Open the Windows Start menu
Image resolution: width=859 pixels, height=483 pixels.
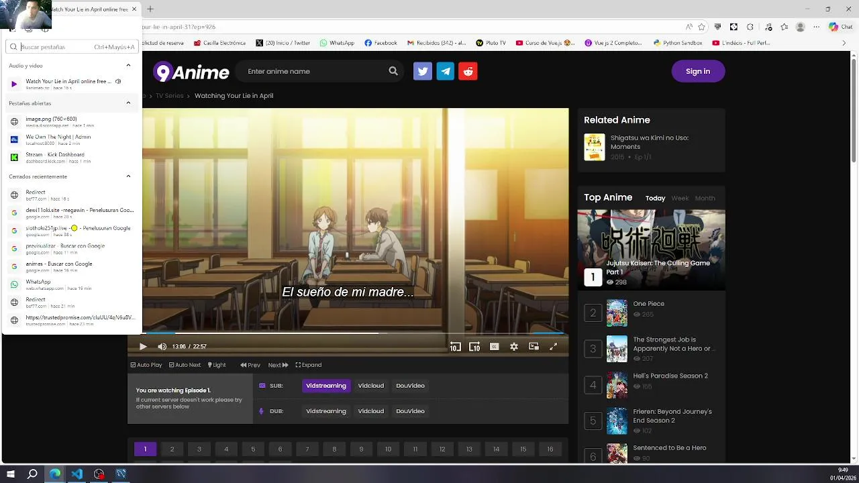click(x=11, y=474)
